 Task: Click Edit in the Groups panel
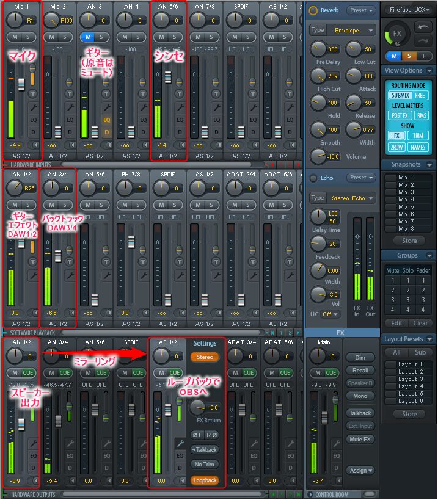pos(396,323)
